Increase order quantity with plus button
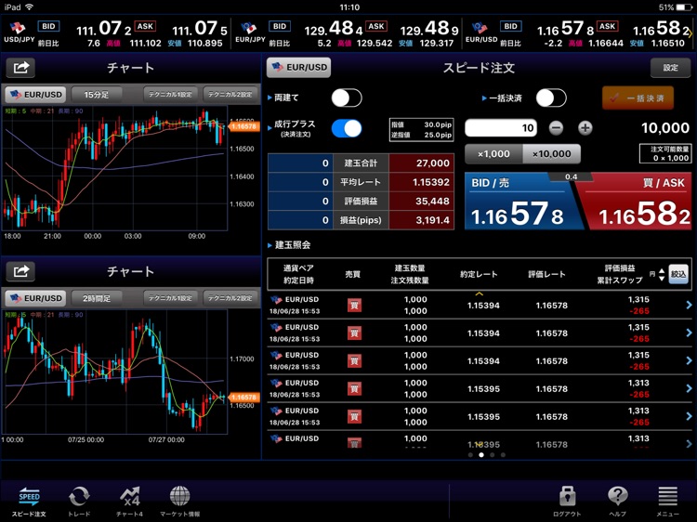 tap(585, 128)
